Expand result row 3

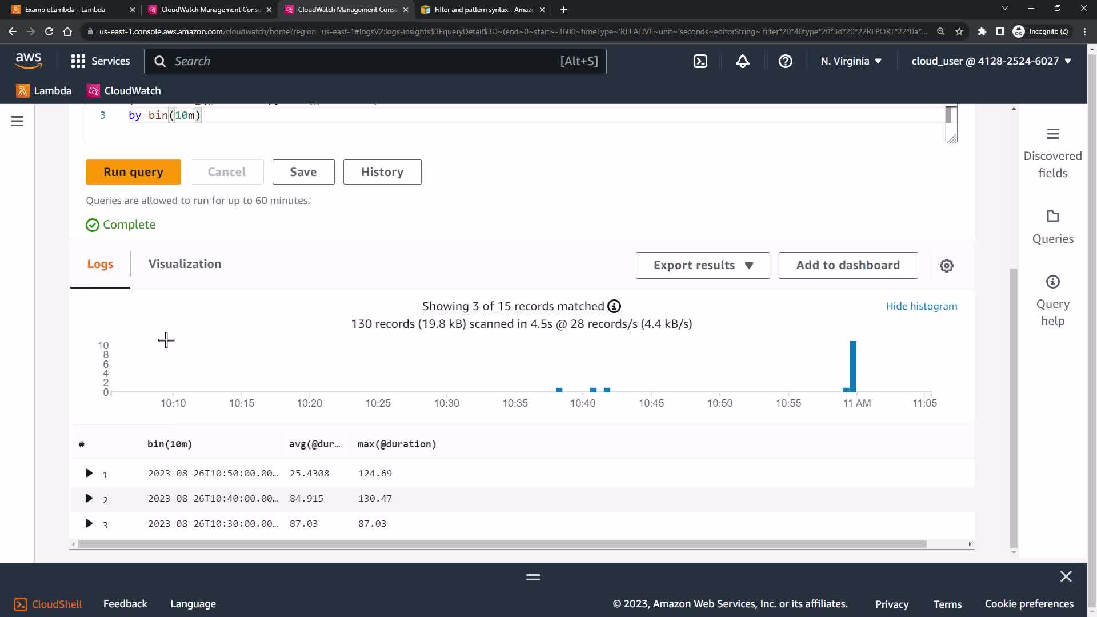(x=89, y=523)
